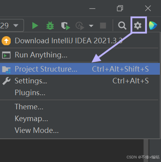Click the IDE settings gear icon

[x=138, y=26]
